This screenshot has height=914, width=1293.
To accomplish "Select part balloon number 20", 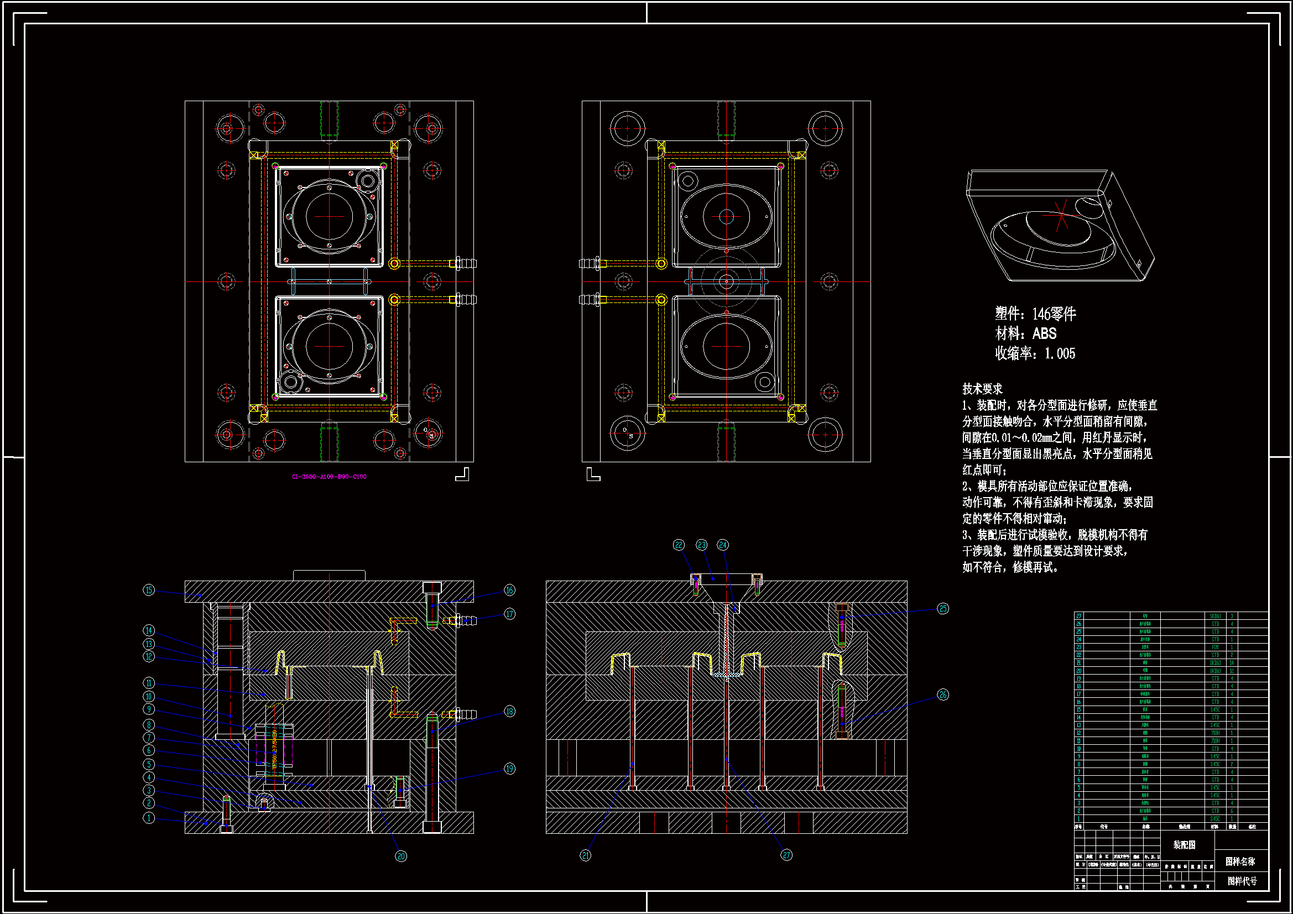I will point(400,856).
